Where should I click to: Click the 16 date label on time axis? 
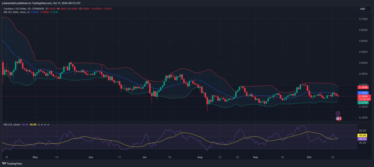(x=282, y=157)
